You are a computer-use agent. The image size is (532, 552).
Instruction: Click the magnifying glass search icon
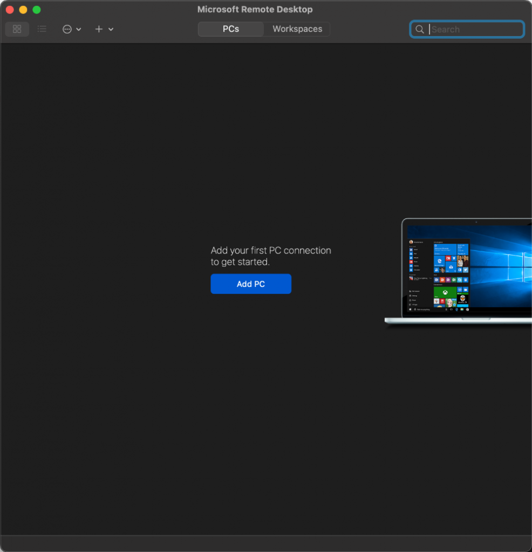coord(420,29)
